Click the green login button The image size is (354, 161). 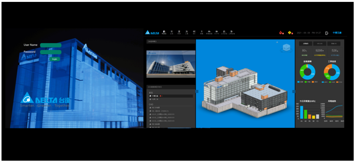tap(55, 59)
